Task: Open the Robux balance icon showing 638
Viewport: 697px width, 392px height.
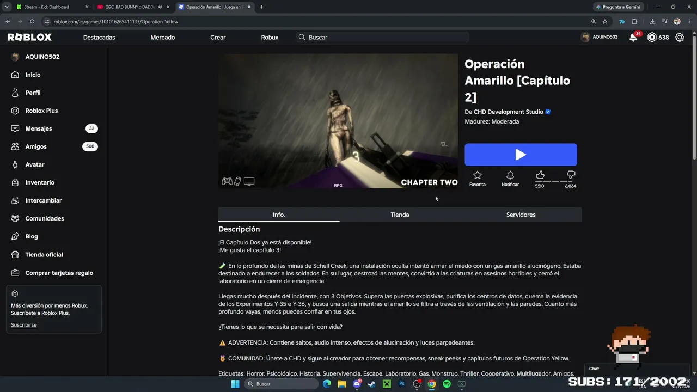Action: tap(652, 37)
